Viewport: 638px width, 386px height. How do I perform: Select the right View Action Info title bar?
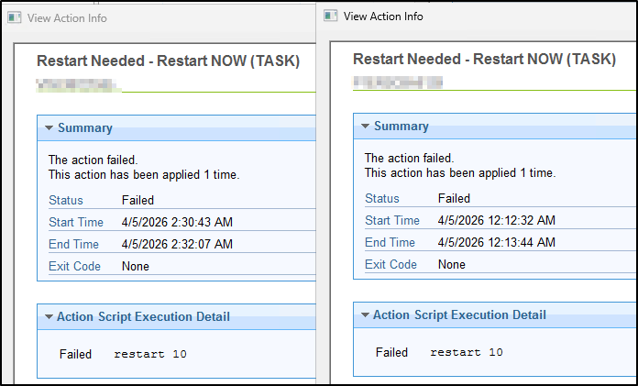click(476, 16)
